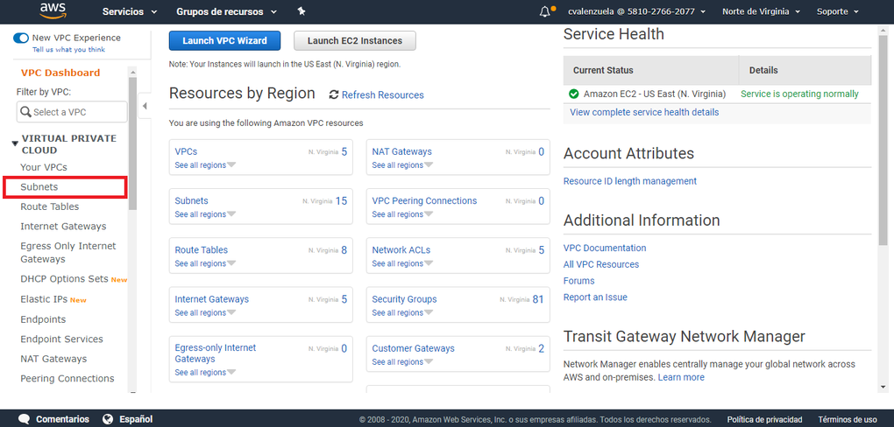Open the Network ACLs resource card link

(x=401, y=250)
